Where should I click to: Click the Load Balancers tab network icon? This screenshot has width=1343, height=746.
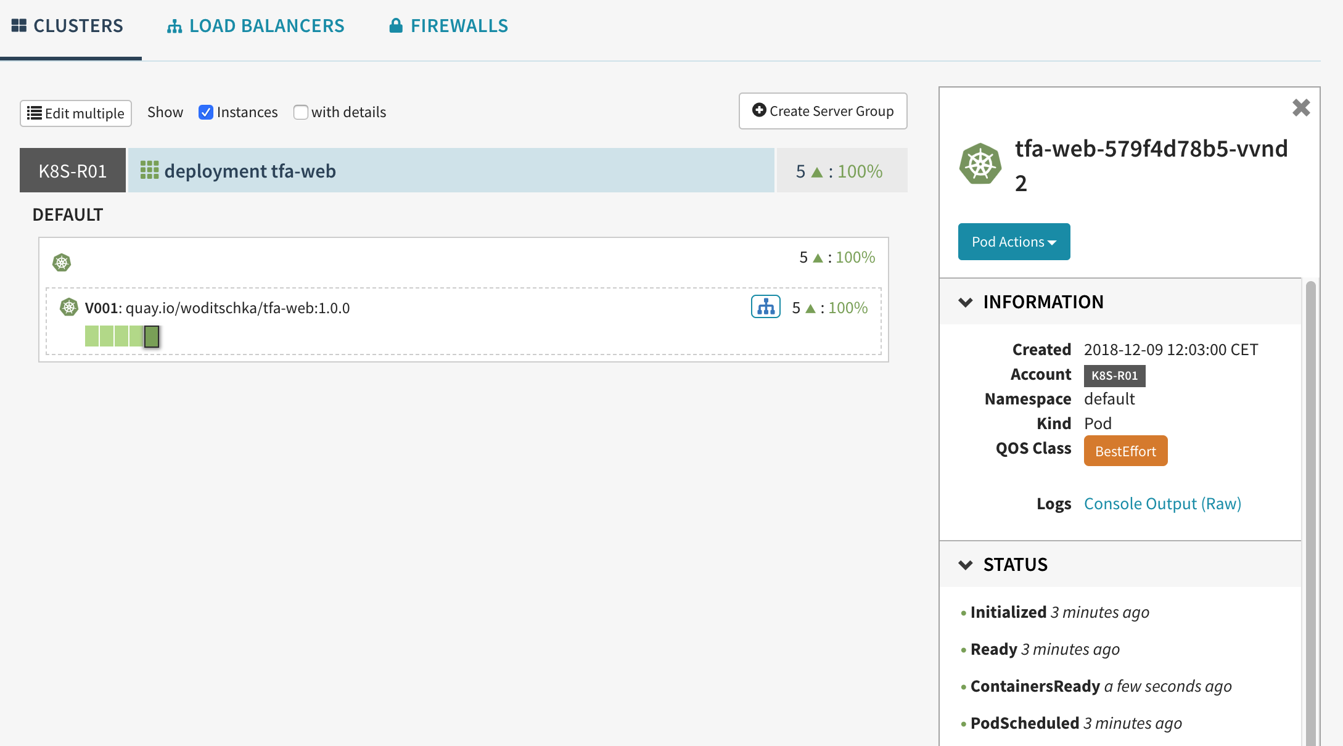[175, 27]
